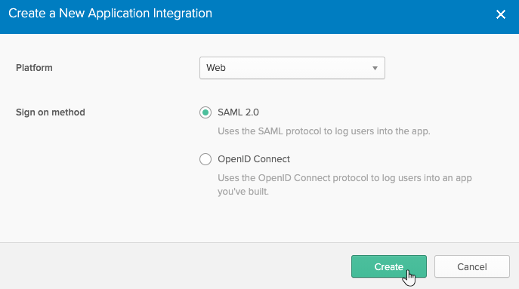The width and height of the screenshot is (519, 289).
Task: Click the OpenID Connect option label
Action: 254,159
